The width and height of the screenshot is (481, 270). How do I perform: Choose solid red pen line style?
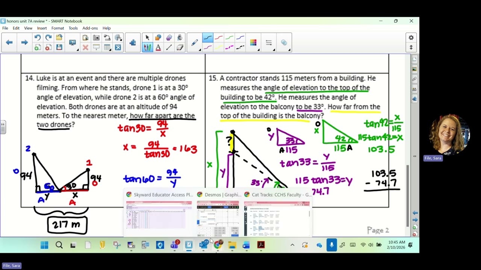(x=218, y=38)
